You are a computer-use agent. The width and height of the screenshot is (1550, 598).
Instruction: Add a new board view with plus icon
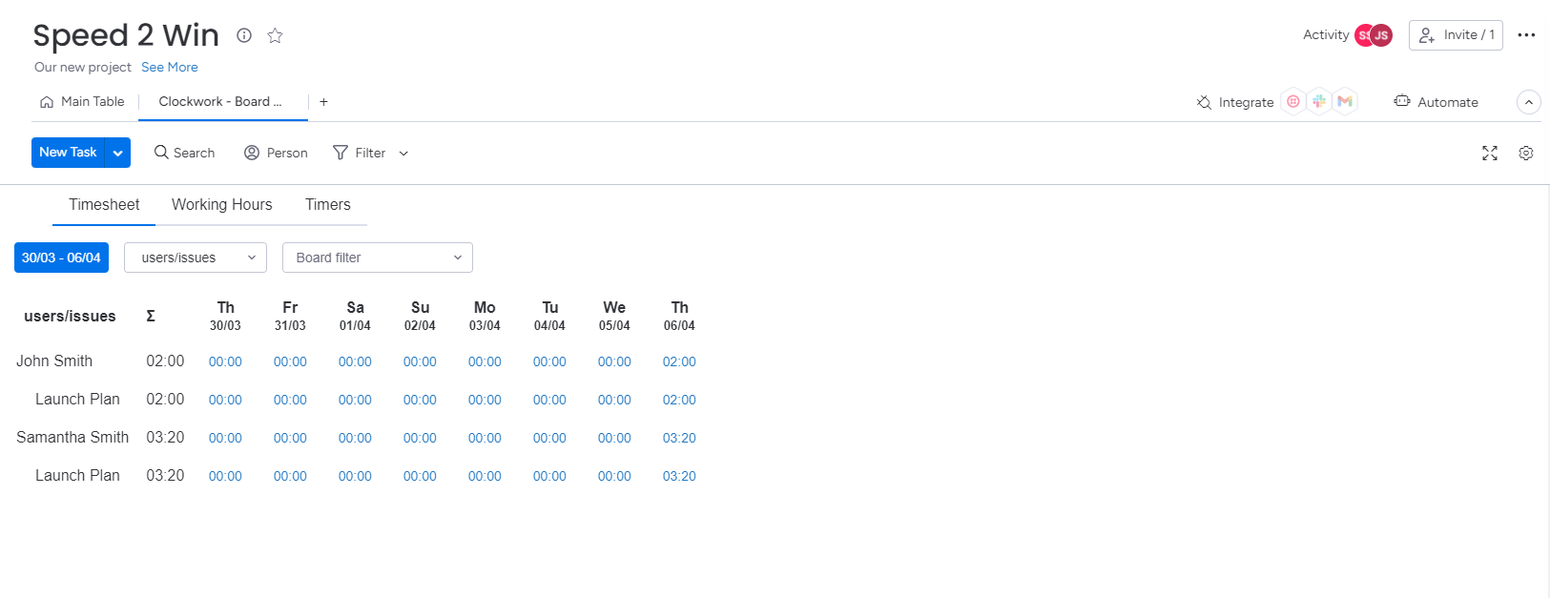tap(323, 102)
